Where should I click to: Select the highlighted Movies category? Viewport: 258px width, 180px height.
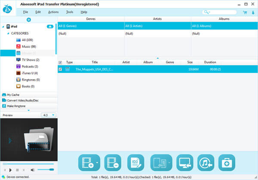[x=28, y=53]
